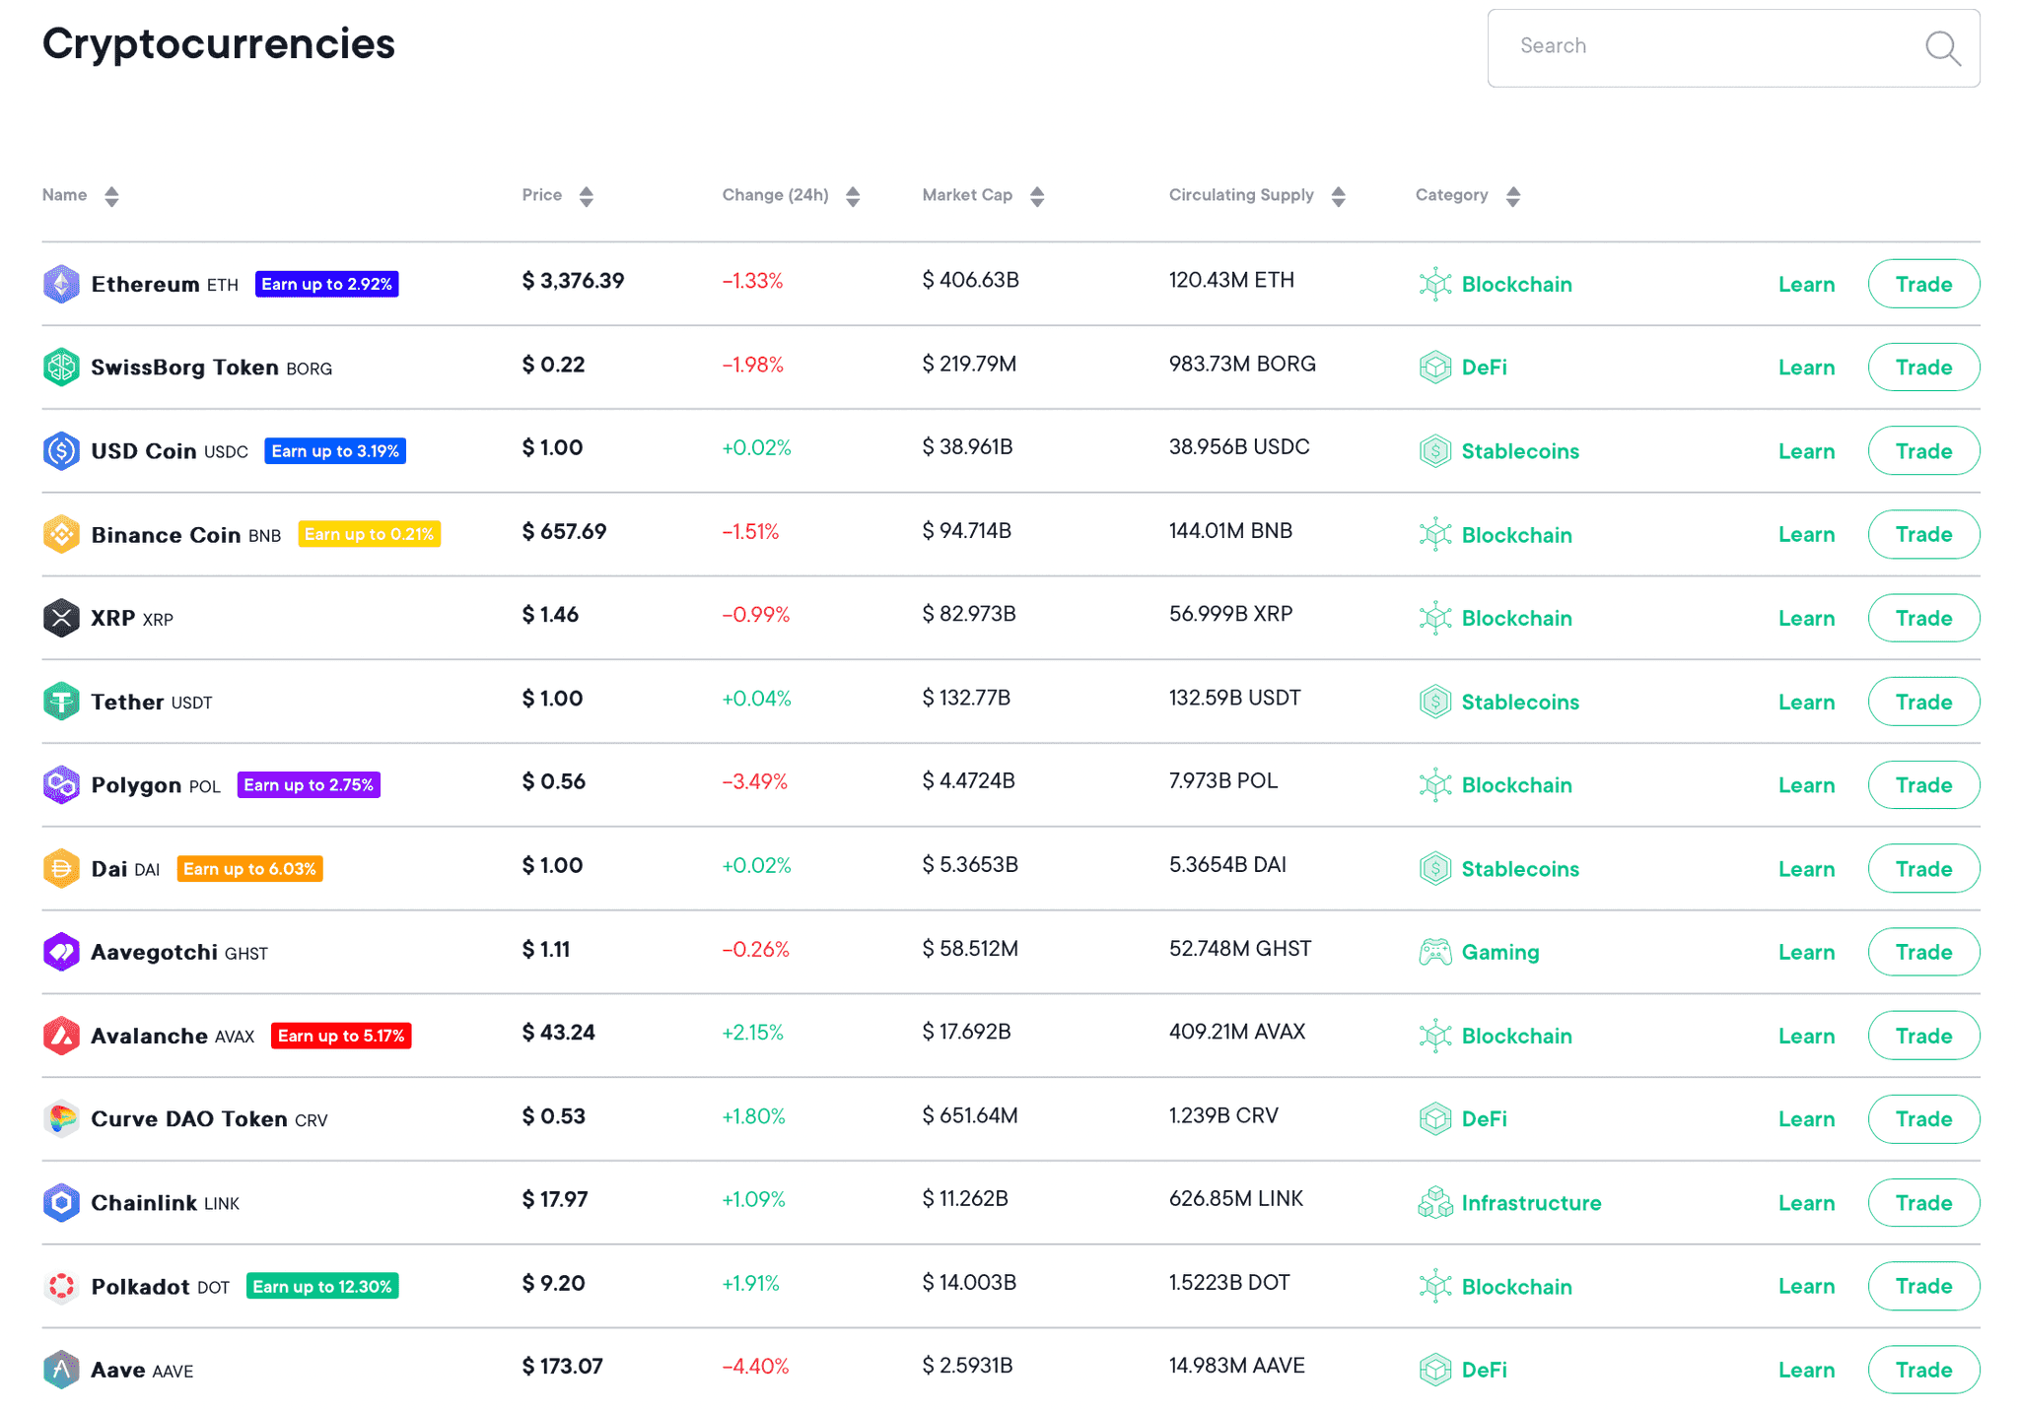Click the 'Earn up to 12.30%' badge for Polkadot
Image resolution: width=2019 pixels, height=1410 pixels.
coord(322,1286)
